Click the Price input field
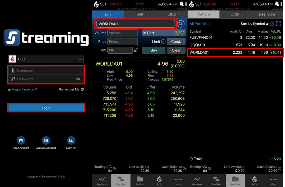The width and height of the screenshot is (285, 187). coord(122,41)
